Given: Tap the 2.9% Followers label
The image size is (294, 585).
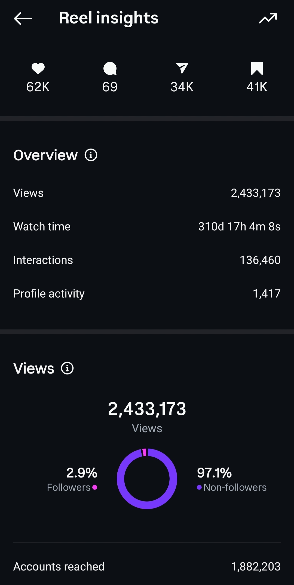Looking at the screenshot, I should tap(72, 480).
